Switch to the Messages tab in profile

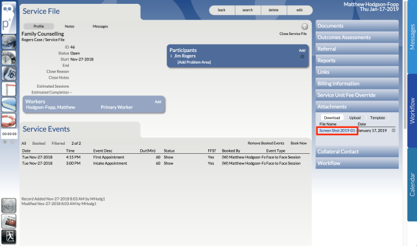pyautogui.click(x=100, y=27)
